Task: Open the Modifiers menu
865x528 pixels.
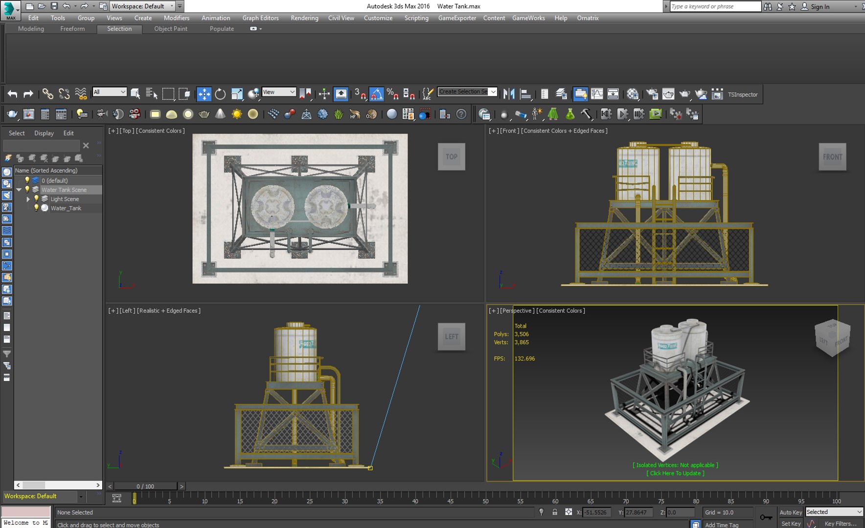Action: point(177,18)
